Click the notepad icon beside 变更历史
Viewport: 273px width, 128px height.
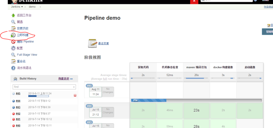pos(13,28)
